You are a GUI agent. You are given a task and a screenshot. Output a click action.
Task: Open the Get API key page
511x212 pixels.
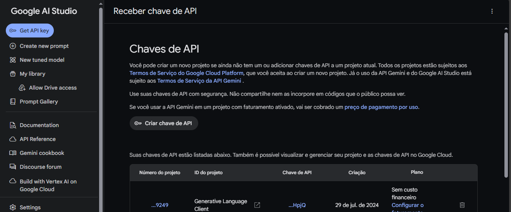pyautogui.click(x=30, y=31)
